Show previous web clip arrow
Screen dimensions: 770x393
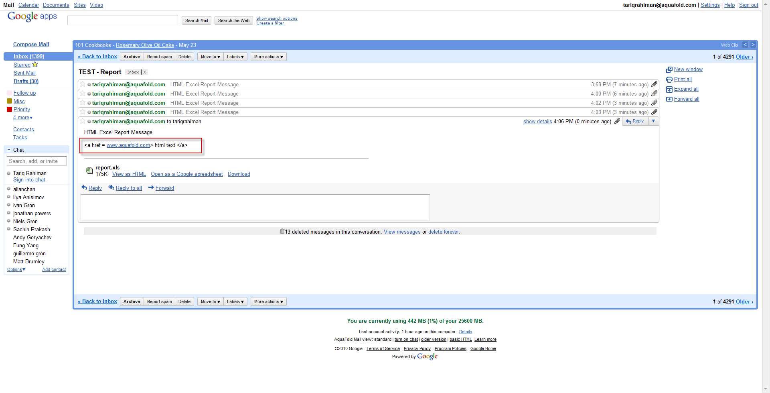click(745, 45)
